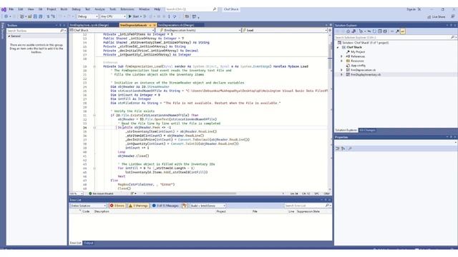Select App.config in Solution Explorer
Screen dimensions: 458x257
coord(358,66)
